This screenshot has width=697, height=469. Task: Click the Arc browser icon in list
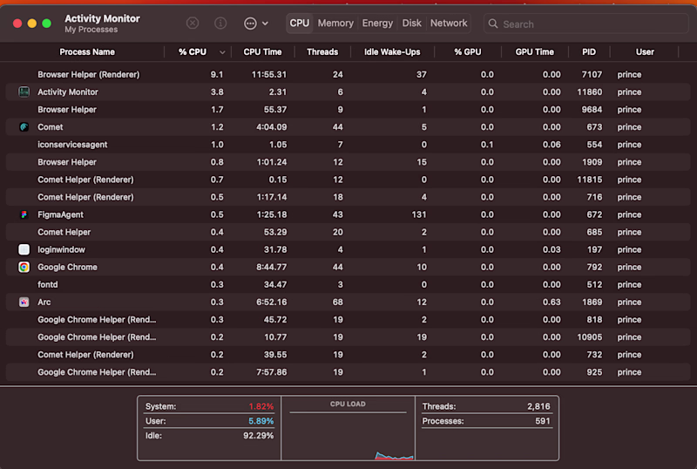coord(24,302)
